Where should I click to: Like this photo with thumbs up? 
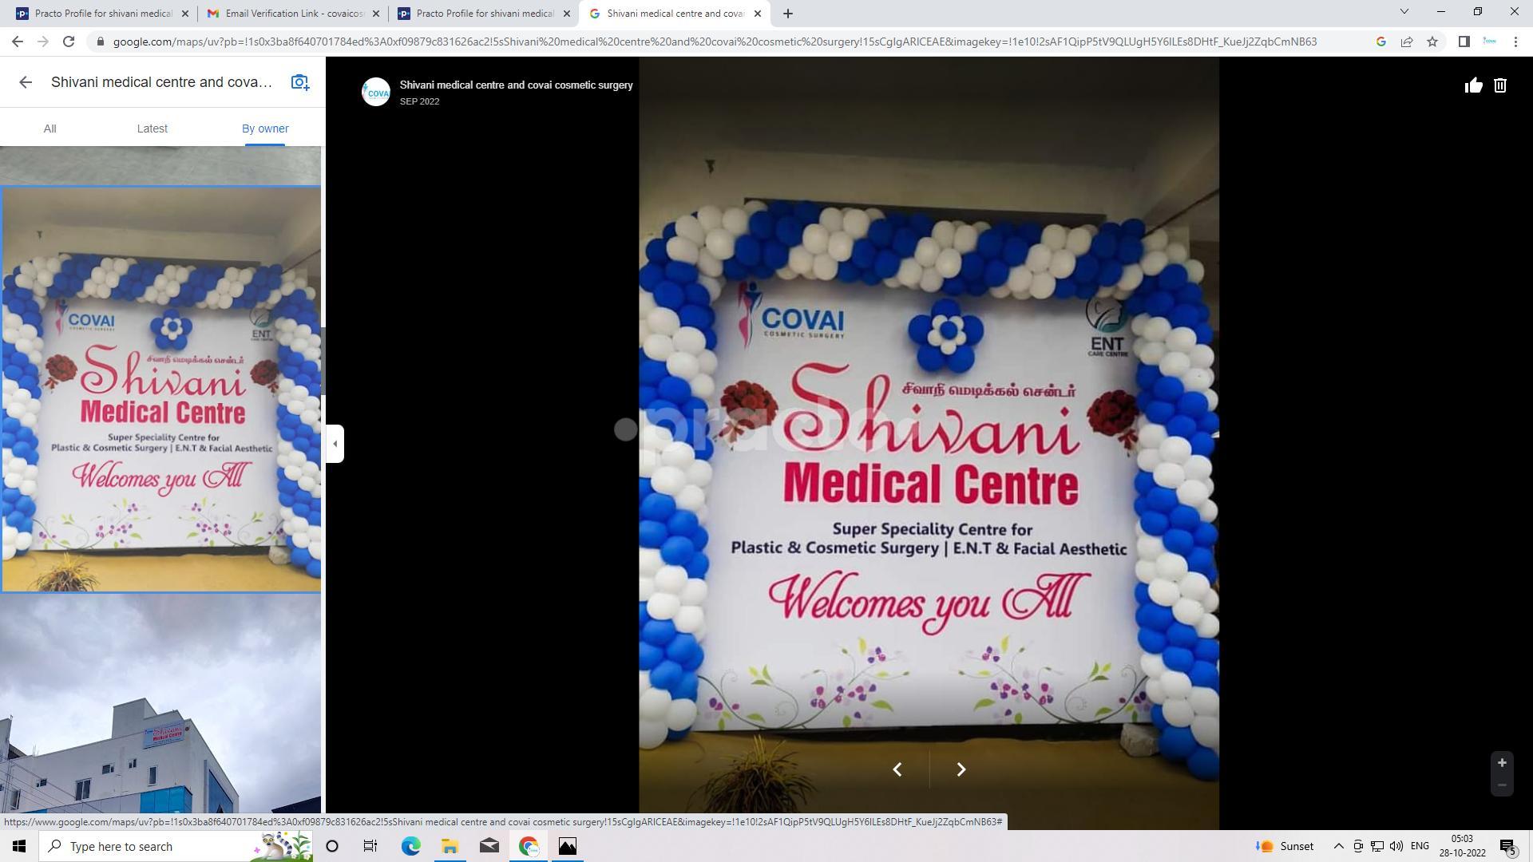[1473, 85]
